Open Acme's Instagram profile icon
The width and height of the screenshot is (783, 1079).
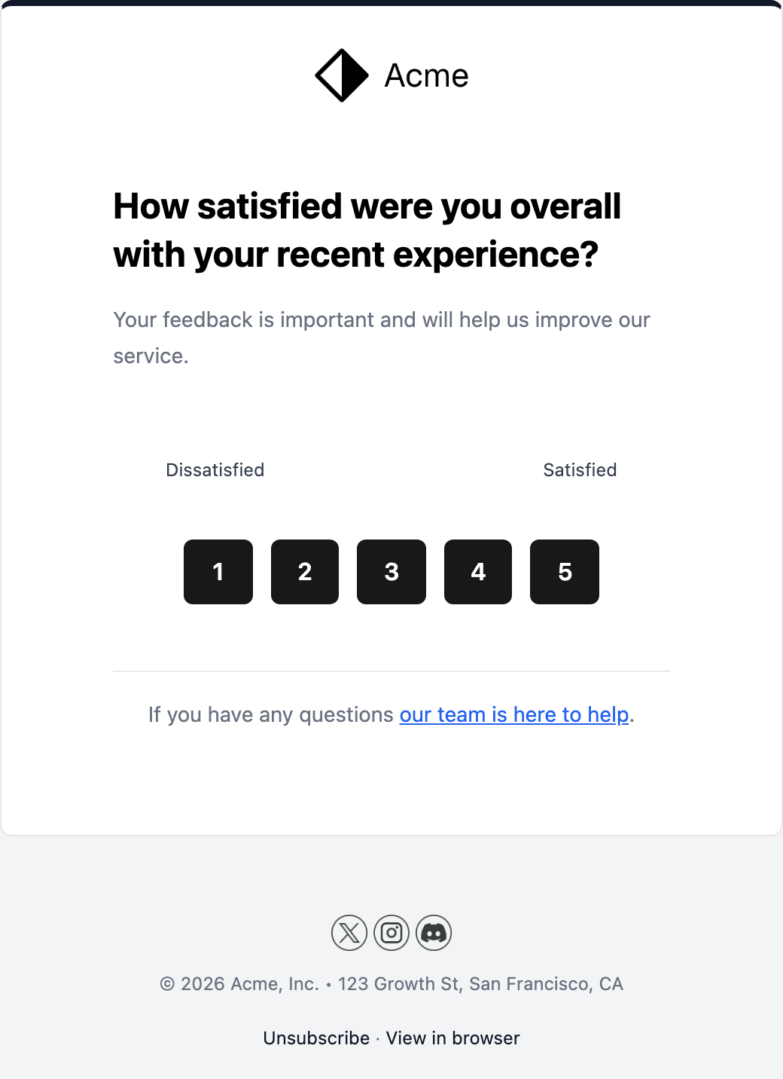coord(391,933)
